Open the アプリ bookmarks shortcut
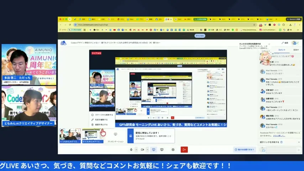This screenshot has height=171, width=304. (x=63, y=30)
